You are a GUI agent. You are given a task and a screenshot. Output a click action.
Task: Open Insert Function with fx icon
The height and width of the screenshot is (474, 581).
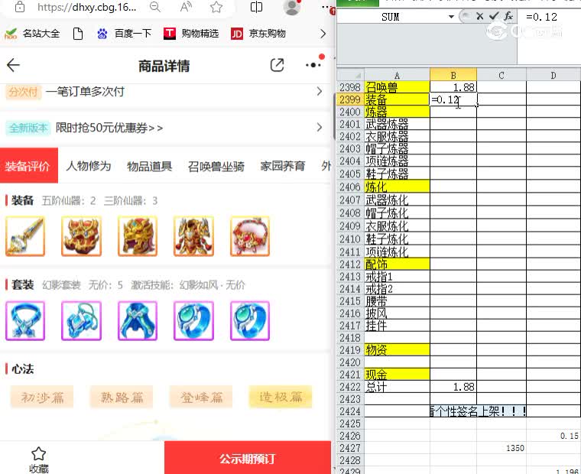(508, 16)
